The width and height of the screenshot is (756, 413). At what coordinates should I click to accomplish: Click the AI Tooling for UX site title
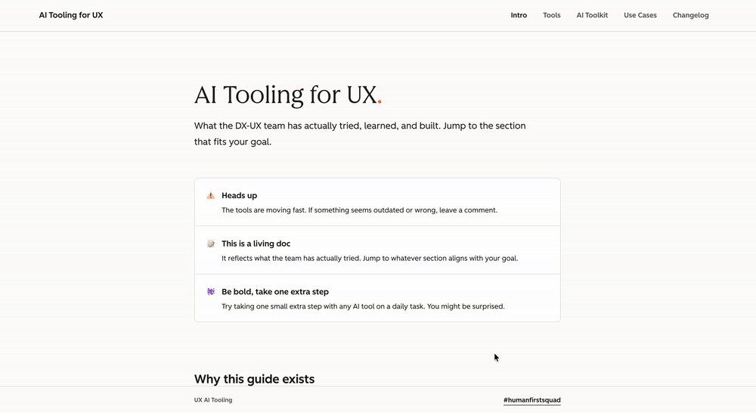pos(71,15)
